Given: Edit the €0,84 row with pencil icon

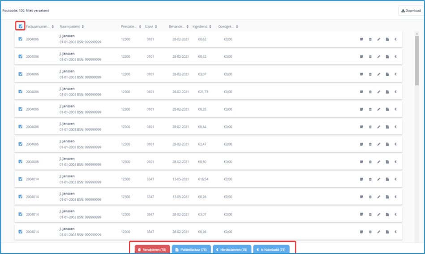Looking at the screenshot, I should [x=378, y=127].
